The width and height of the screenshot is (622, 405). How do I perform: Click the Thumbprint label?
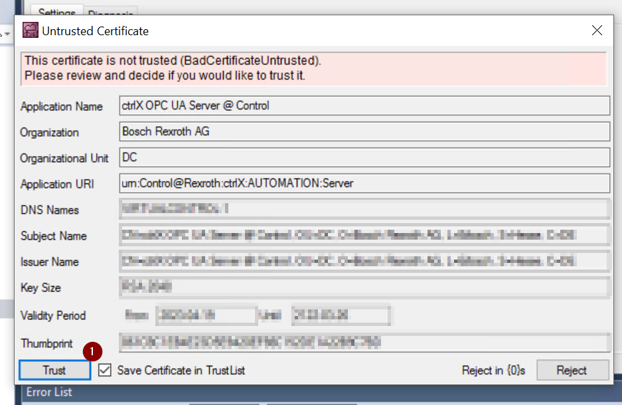click(47, 343)
